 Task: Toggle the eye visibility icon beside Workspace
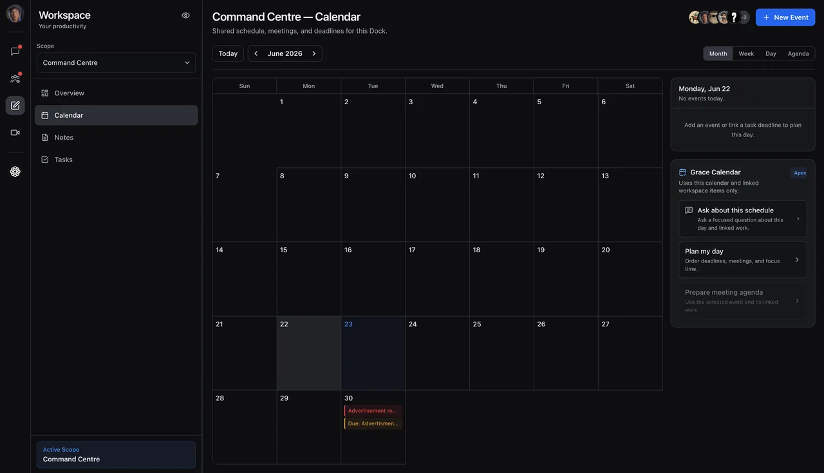coord(185,15)
